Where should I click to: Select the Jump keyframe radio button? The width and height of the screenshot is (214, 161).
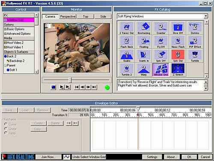[x=6, y=133]
